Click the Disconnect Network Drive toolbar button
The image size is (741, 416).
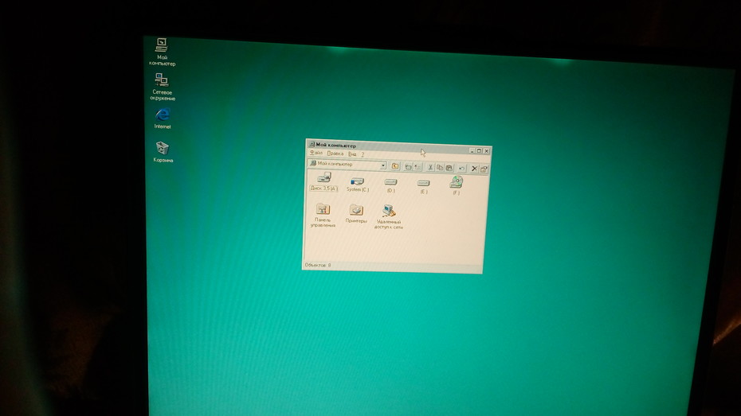pos(418,167)
